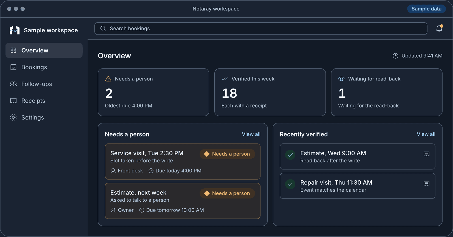Image resolution: width=453 pixels, height=237 pixels.
Task: Click the Needs a person badge on Estimate, next week
Action: pyautogui.click(x=227, y=193)
